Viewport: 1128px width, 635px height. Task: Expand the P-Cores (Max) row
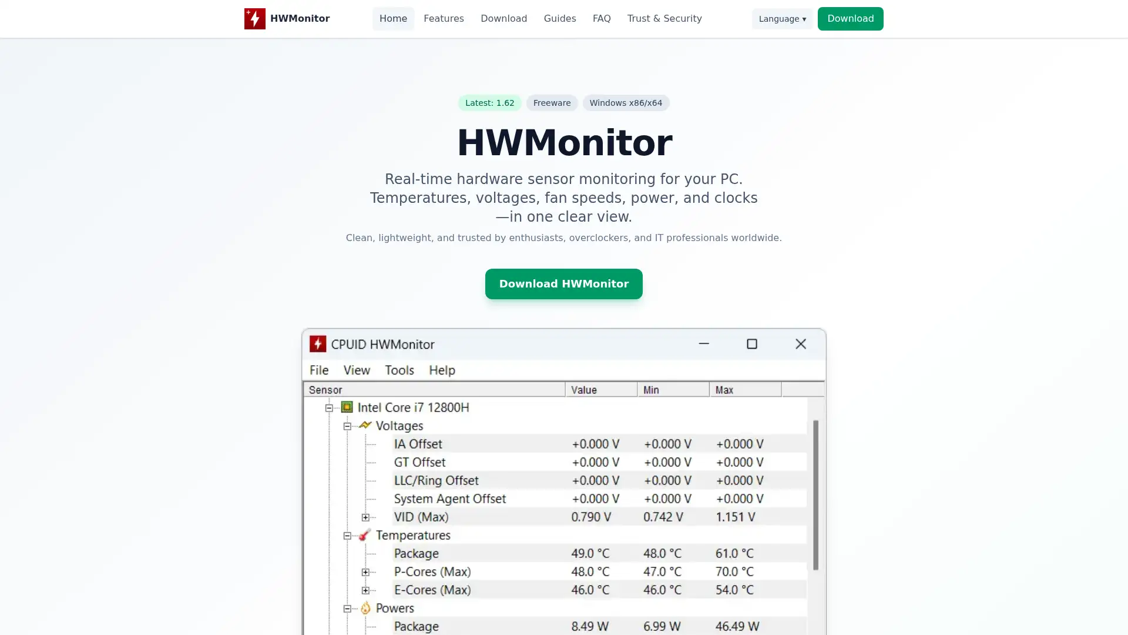[365, 571]
